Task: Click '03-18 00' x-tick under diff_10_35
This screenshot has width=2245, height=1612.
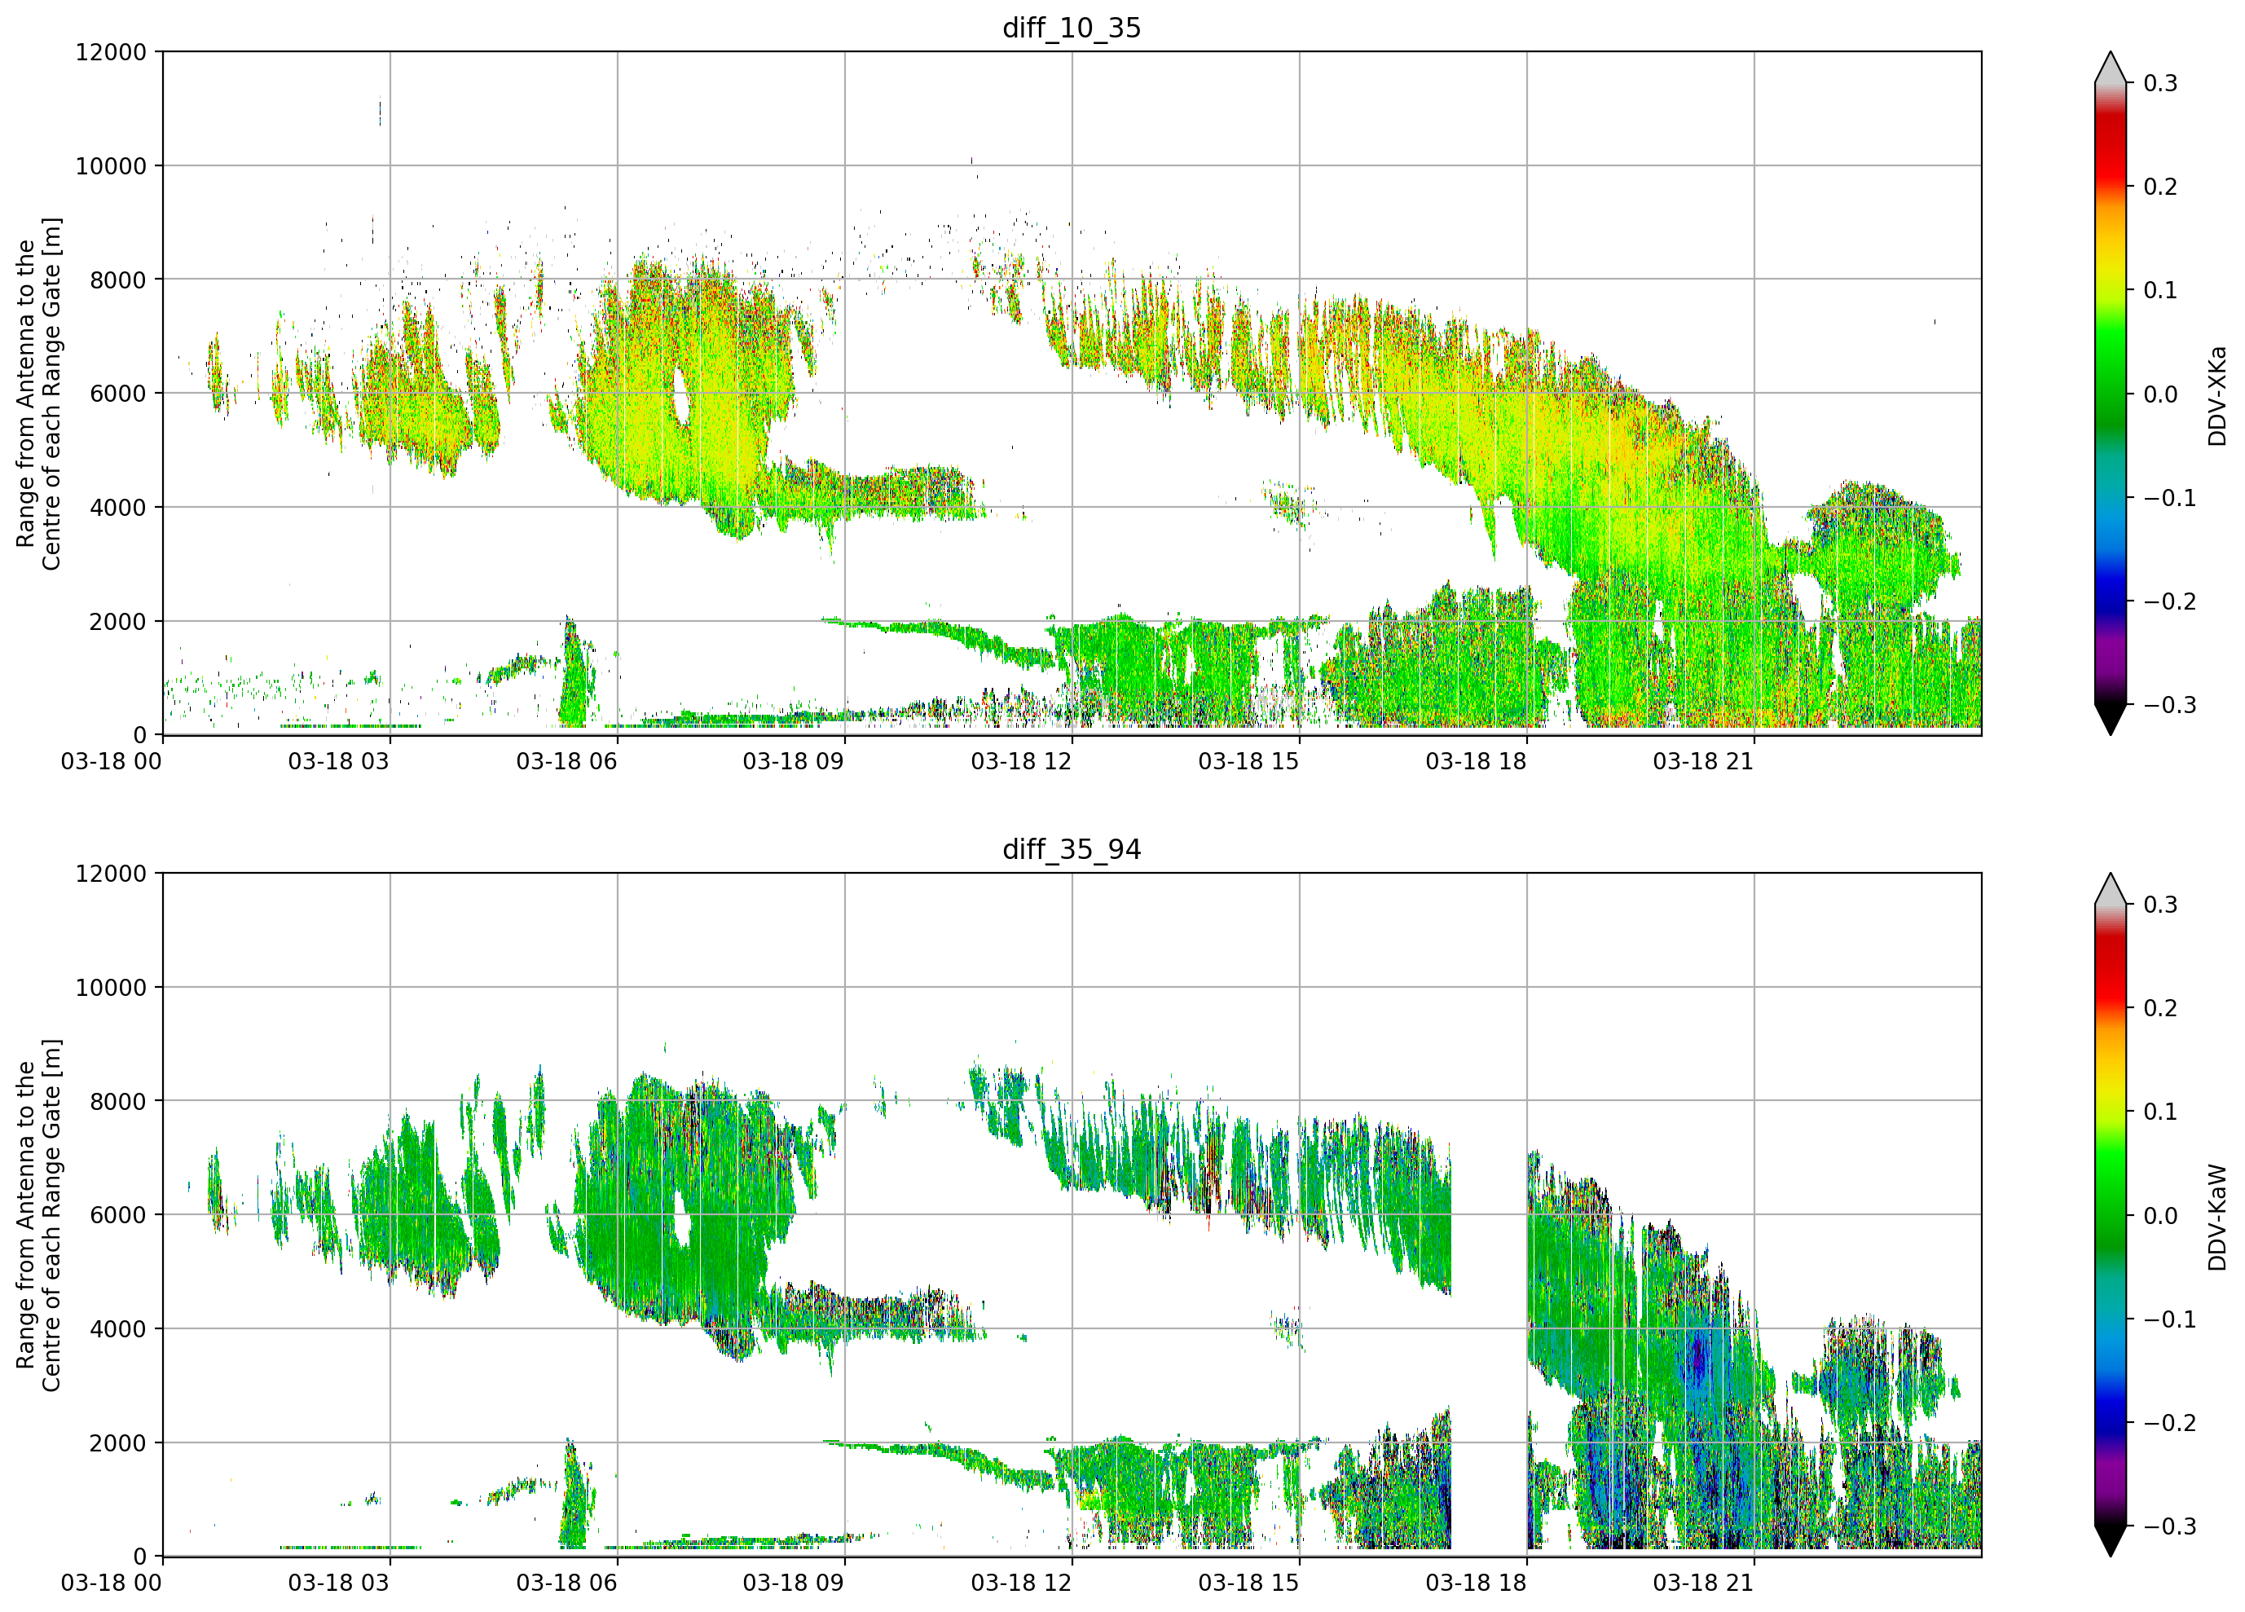Action: pyautogui.click(x=111, y=761)
